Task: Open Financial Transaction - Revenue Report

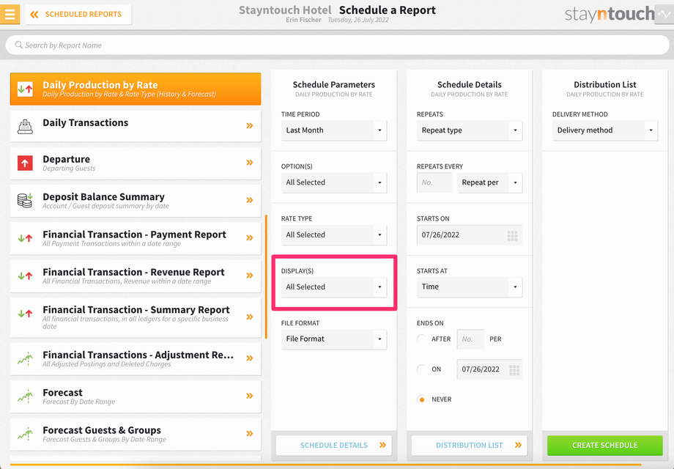Action: 136,276
